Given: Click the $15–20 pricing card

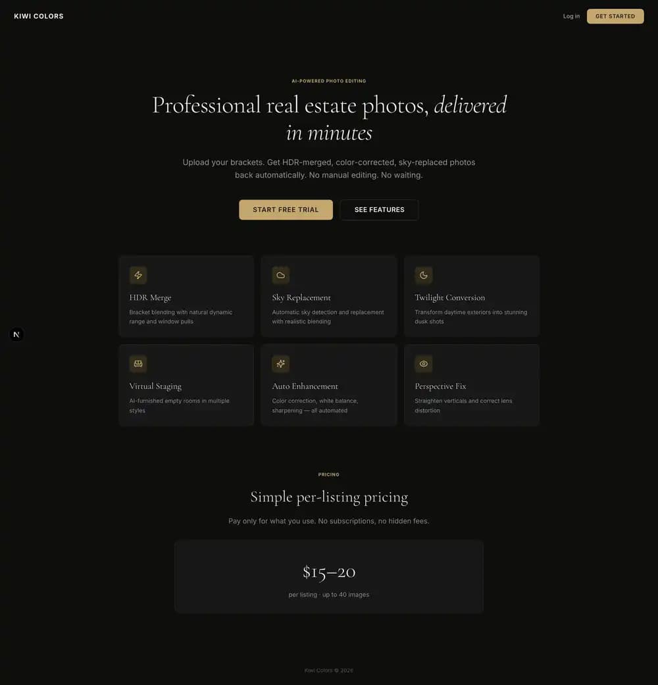Looking at the screenshot, I should coord(328,576).
